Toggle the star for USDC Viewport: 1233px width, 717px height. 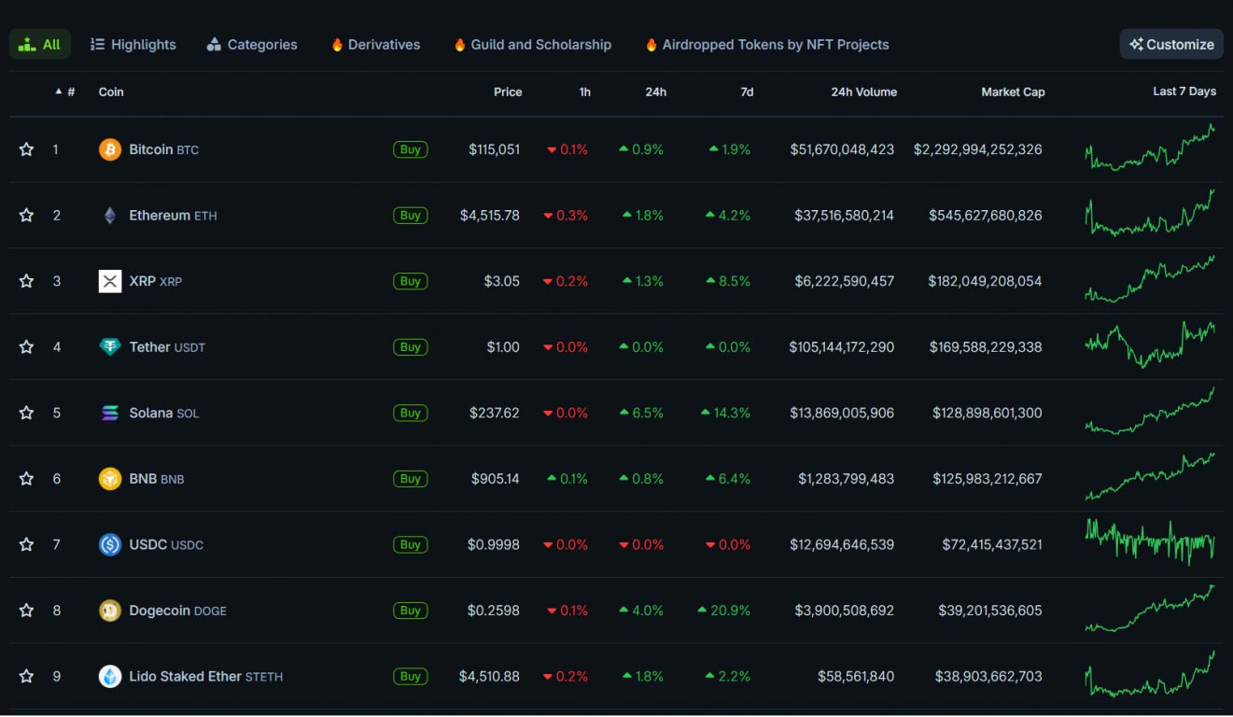click(x=26, y=544)
